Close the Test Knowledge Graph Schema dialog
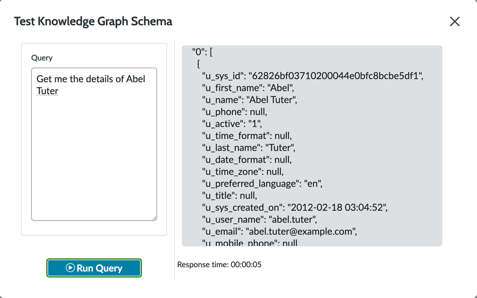Screen dimensions: 477x298 pos(455,22)
